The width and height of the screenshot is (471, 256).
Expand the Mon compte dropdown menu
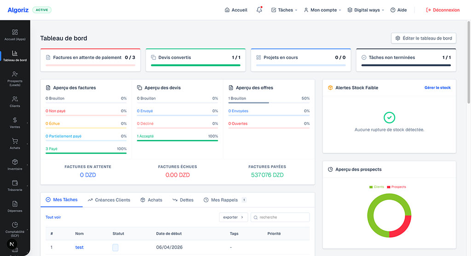(322, 10)
